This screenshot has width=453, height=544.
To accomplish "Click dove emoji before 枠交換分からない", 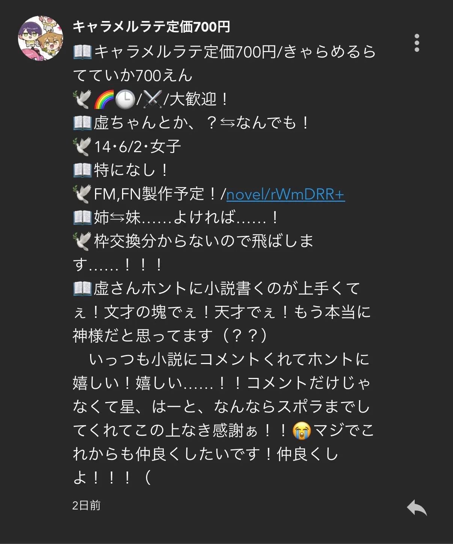I will point(82,241).
